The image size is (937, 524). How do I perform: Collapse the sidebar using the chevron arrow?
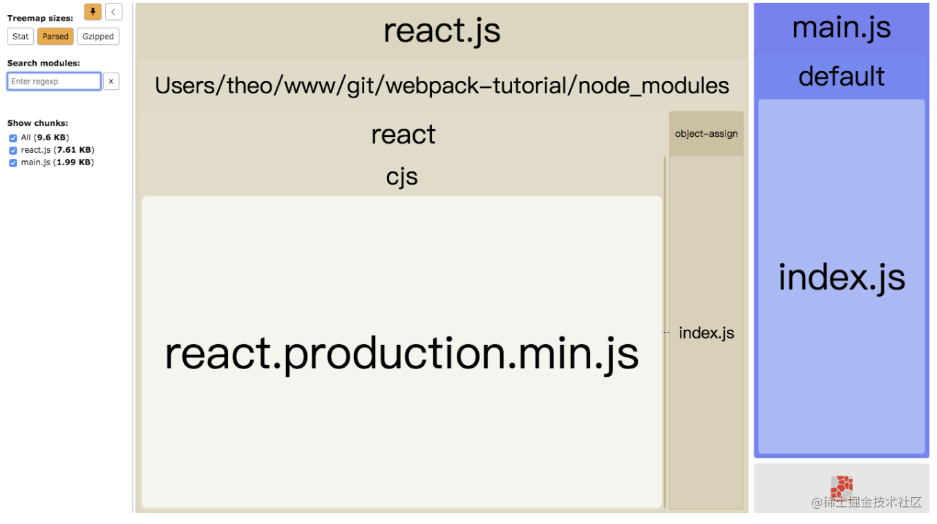pyautogui.click(x=113, y=12)
